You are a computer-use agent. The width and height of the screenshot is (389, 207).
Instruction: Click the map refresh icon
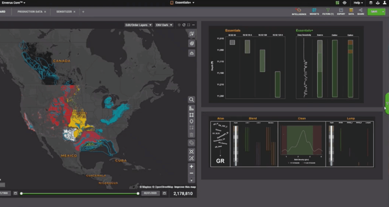pyautogui.click(x=184, y=25)
